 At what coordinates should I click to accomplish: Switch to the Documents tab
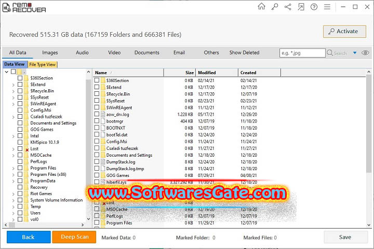[146, 53]
